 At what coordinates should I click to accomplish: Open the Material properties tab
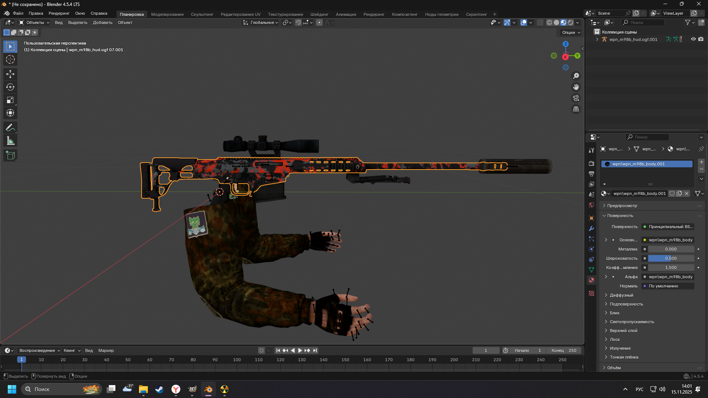pos(591,280)
